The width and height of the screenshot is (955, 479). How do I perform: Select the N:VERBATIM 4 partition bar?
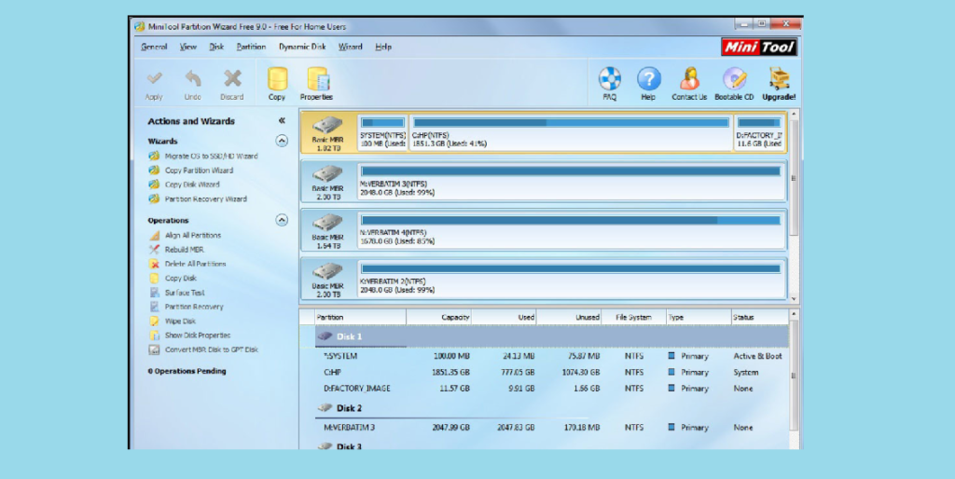pos(571,229)
